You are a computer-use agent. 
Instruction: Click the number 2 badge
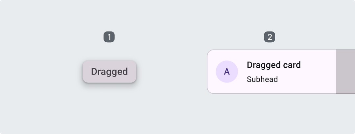click(270, 37)
